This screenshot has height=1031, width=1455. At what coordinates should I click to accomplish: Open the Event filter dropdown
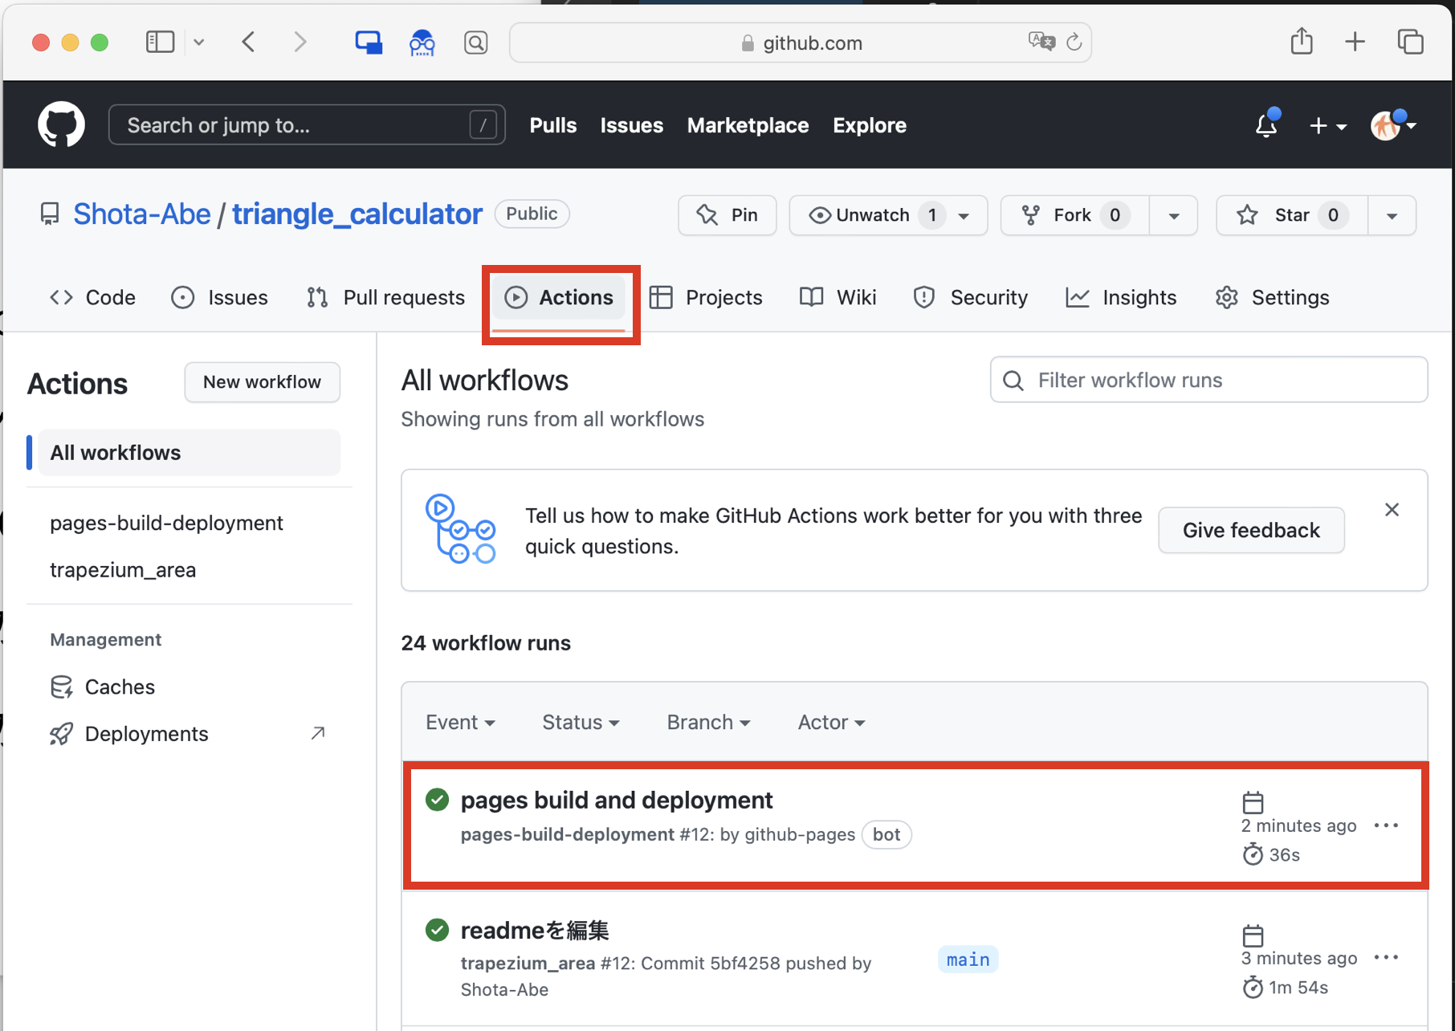point(460,722)
